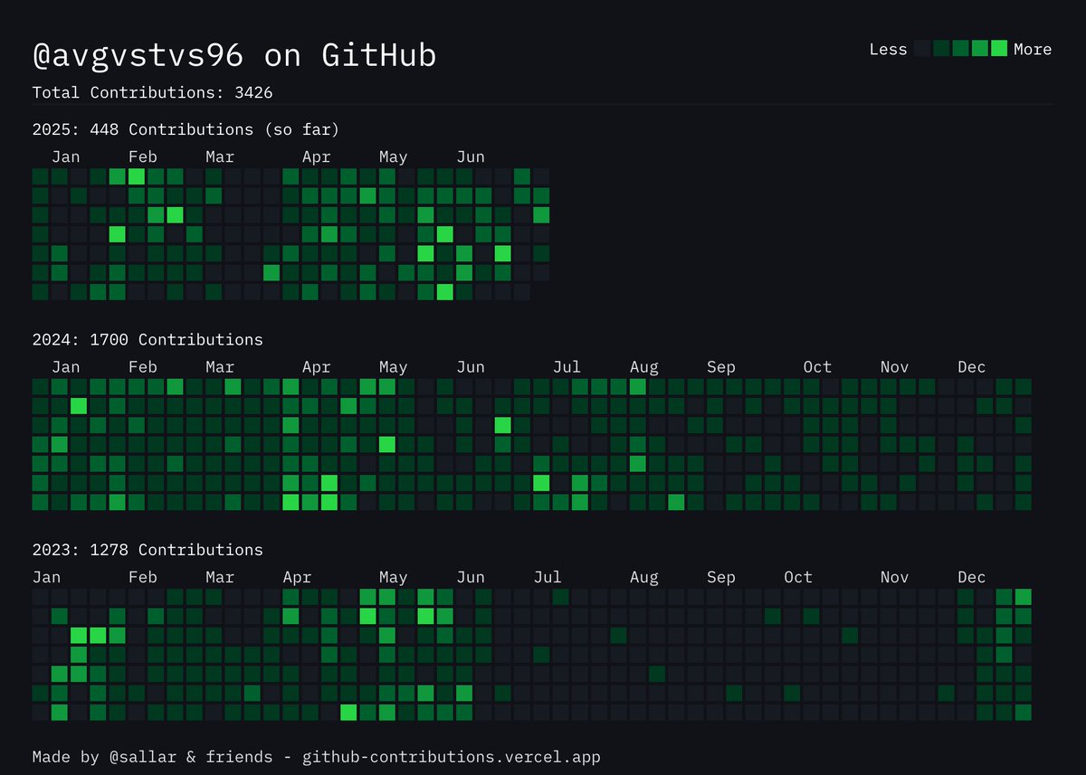The width and height of the screenshot is (1086, 775).
Task: Click the Jul label of the 2024 chart
Action: 567,367
